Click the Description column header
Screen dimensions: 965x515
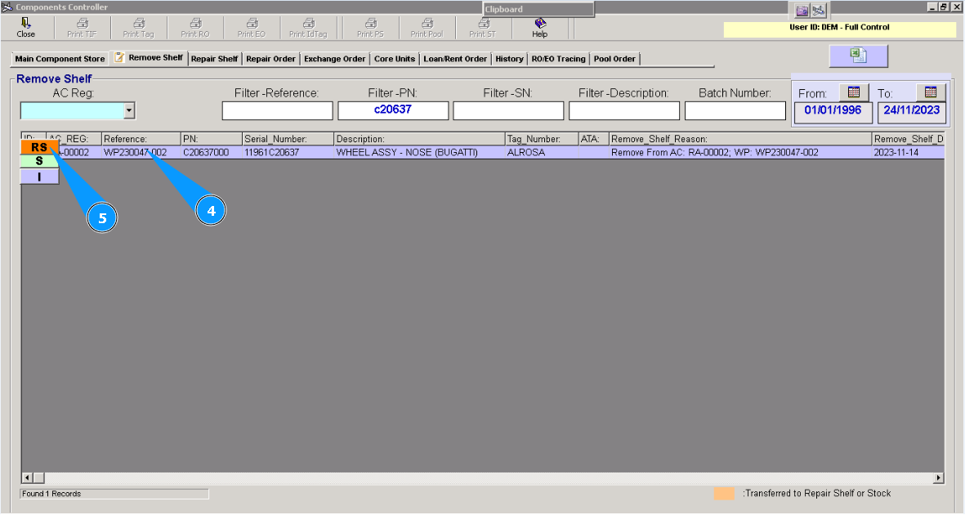click(x=419, y=139)
